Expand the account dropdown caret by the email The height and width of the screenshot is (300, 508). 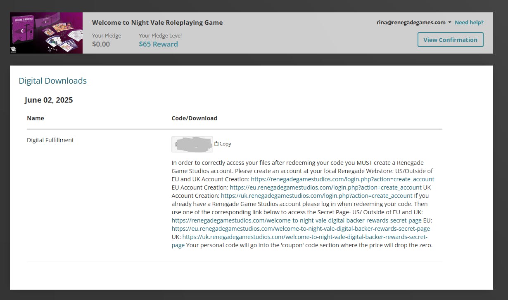pos(449,23)
